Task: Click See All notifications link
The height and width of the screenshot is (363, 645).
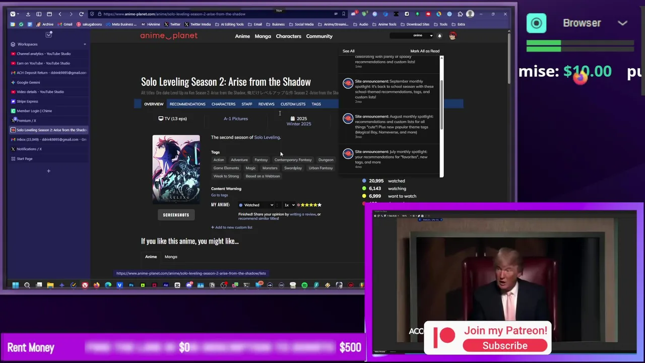Action: [x=348, y=51]
